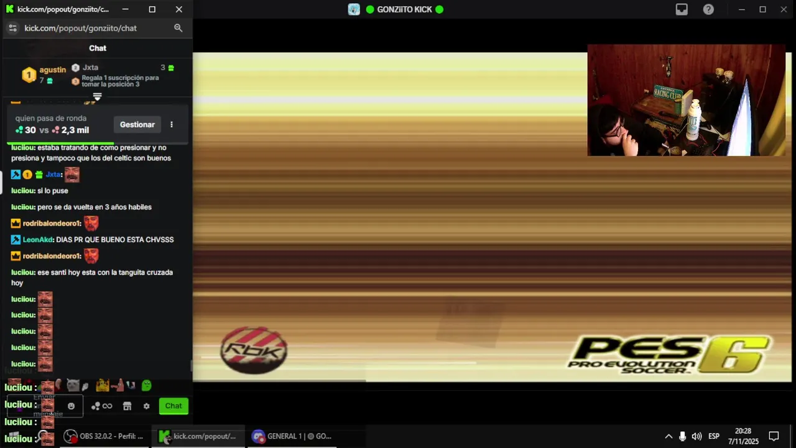Click 'Regala 1 suscripción para tomar la posición 3'
Viewport: 796px width, 448px height.
click(120, 81)
